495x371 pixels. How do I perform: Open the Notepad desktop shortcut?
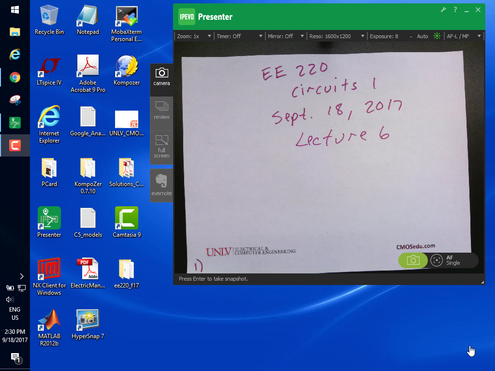[88, 19]
